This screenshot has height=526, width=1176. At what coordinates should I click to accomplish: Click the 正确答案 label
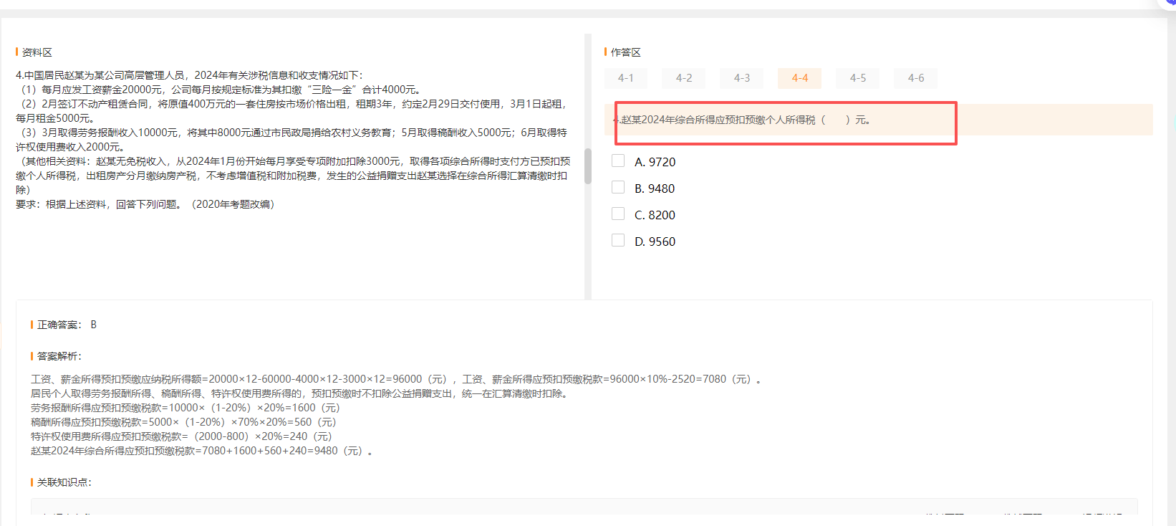(59, 325)
